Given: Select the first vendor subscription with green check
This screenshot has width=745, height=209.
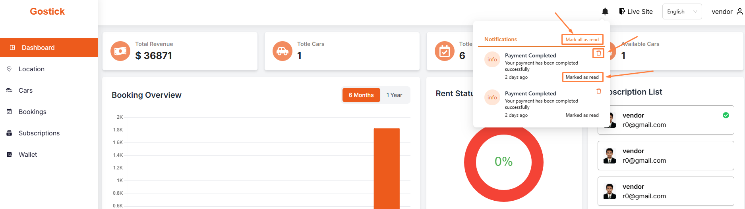Looking at the screenshot, I should coord(666,120).
